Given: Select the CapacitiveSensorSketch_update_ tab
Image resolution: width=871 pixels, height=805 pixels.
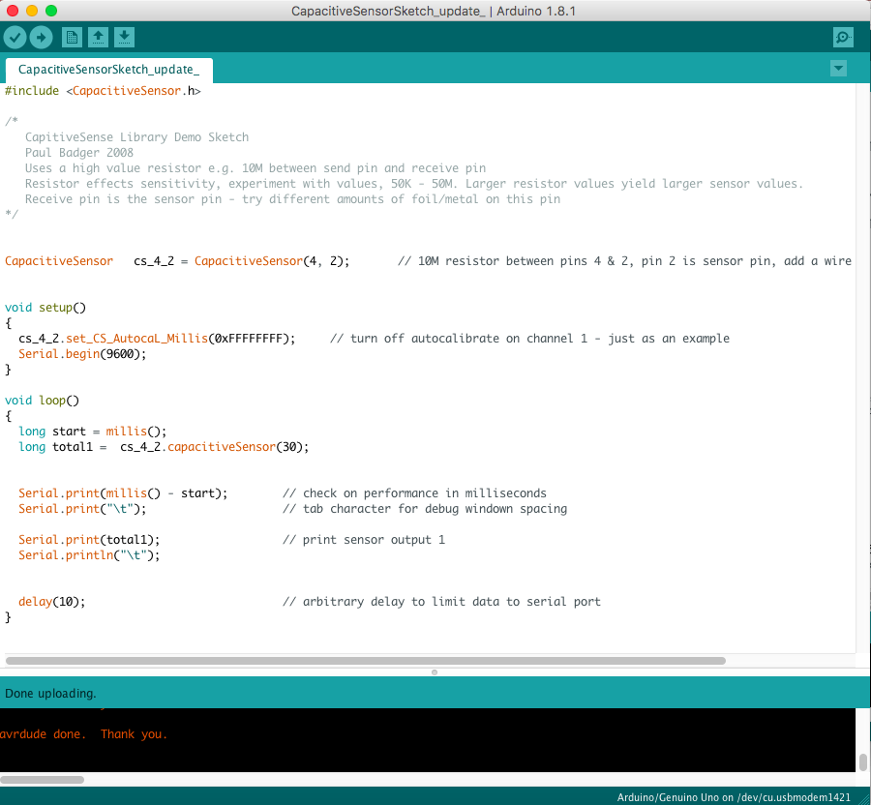Looking at the screenshot, I should click(108, 70).
